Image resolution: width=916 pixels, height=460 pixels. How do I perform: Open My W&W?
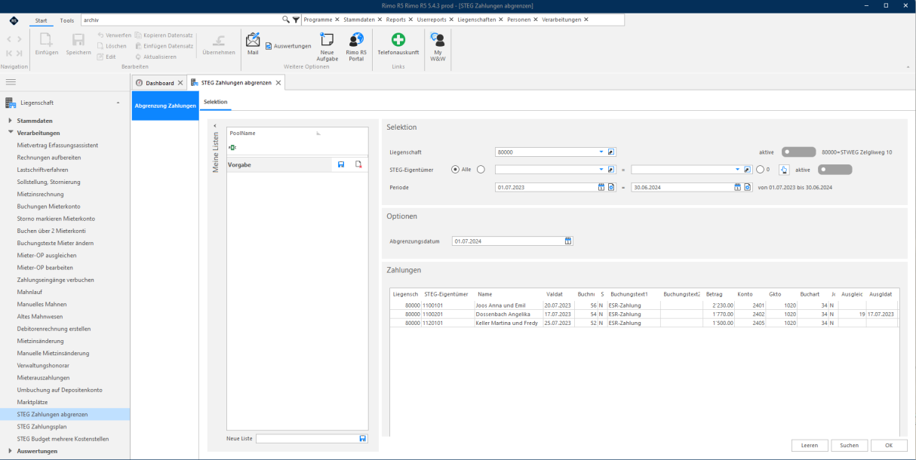[438, 47]
